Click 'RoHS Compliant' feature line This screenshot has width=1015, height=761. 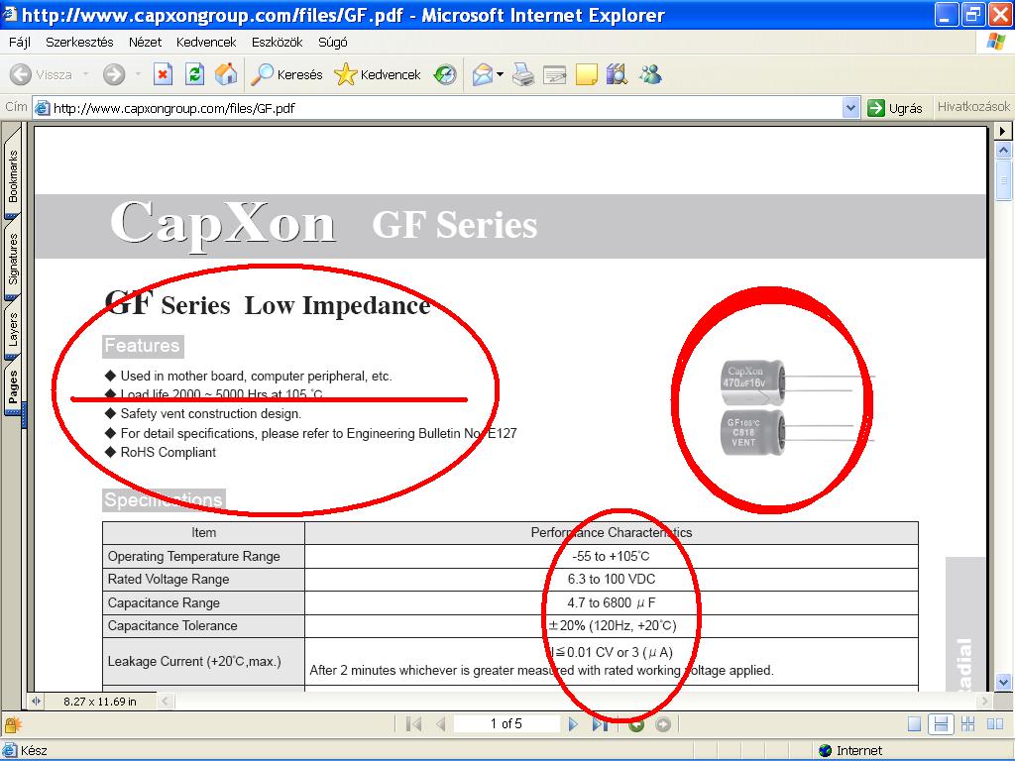pos(169,452)
